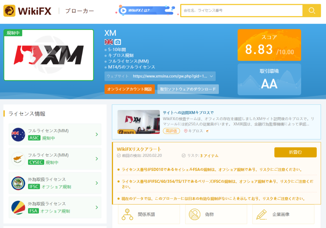Click the check icon by リスク
Image resolution: width=326 pixels, height=228 pixels.
click(184, 156)
